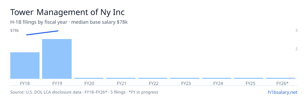Click the right axis value 2
308x102 pixels.
coord(296,49)
